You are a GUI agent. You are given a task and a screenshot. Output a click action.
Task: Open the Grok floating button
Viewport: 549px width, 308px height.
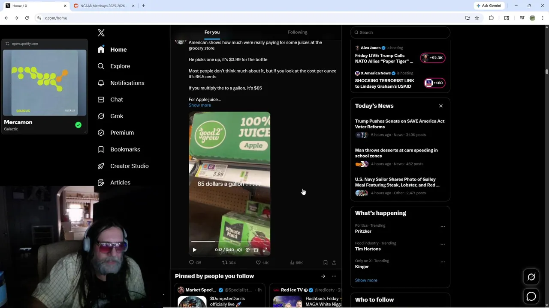click(x=531, y=277)
